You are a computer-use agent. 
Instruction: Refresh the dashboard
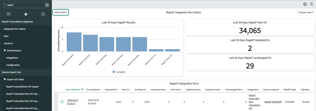(312, 4)
